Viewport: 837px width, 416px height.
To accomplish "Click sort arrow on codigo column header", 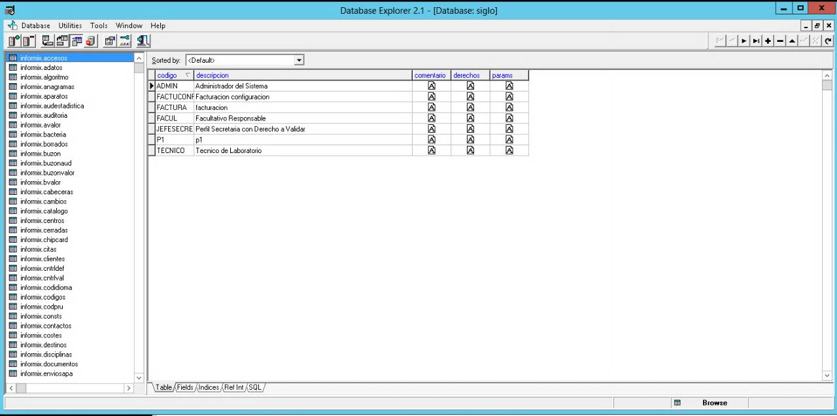I will pyautogui.click(x=188, y=75).
